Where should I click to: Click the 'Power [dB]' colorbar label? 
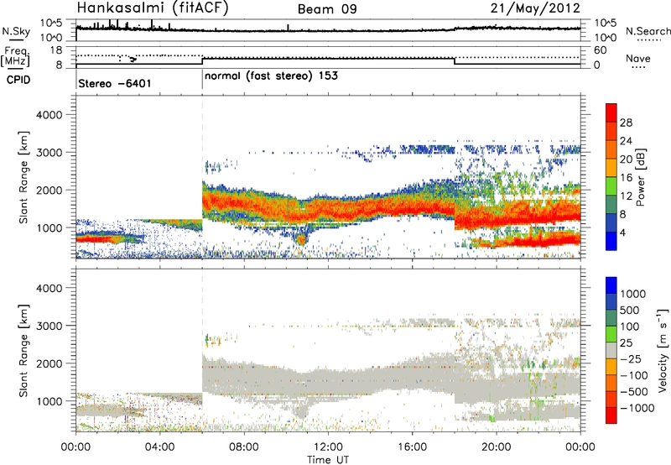click(x=640, y=177)
